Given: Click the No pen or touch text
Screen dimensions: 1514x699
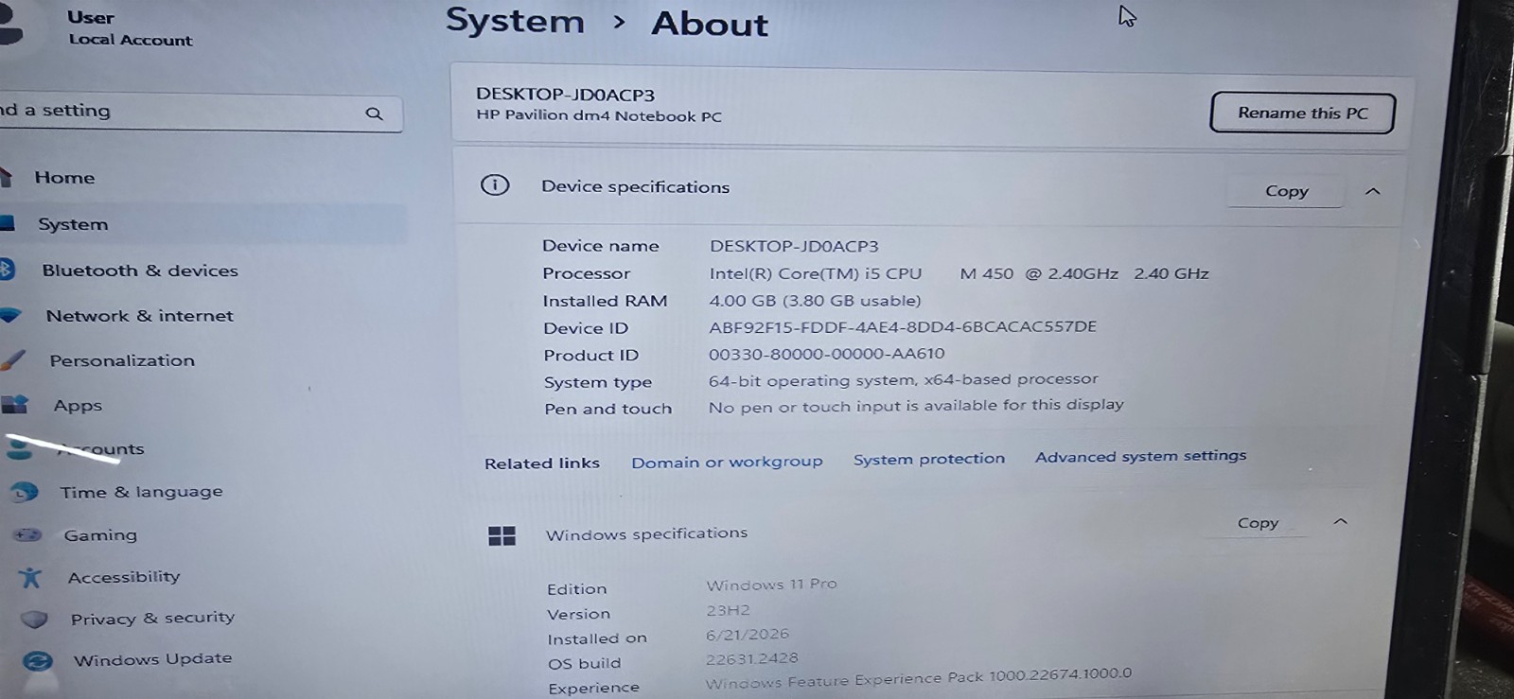Looking at the screenshot, I should [916, 405].
